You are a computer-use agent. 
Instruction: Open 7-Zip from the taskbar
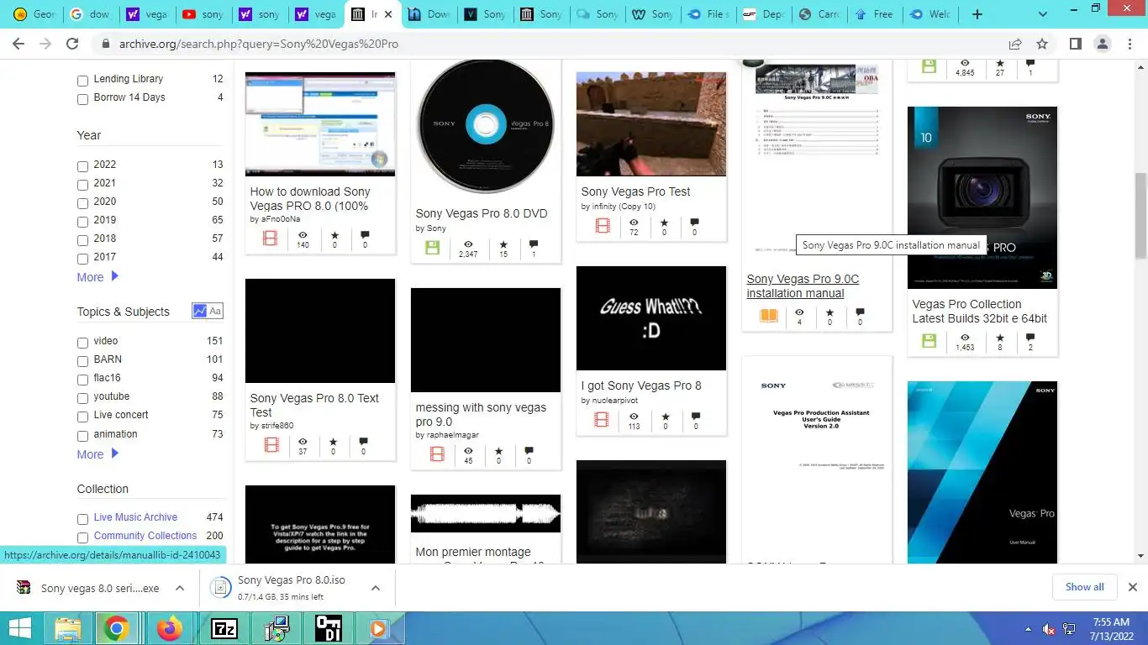224,628
